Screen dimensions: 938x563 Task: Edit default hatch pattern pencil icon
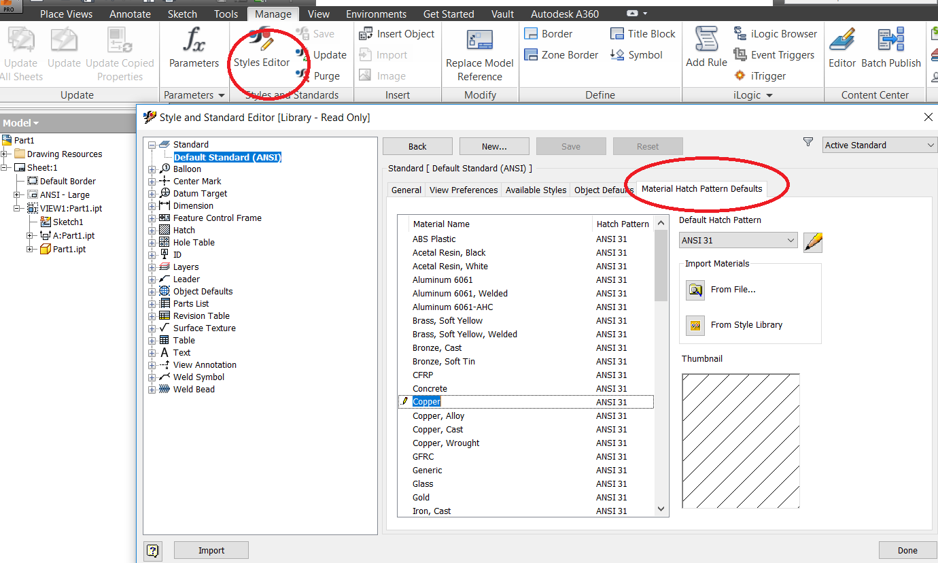coord(813,241)
